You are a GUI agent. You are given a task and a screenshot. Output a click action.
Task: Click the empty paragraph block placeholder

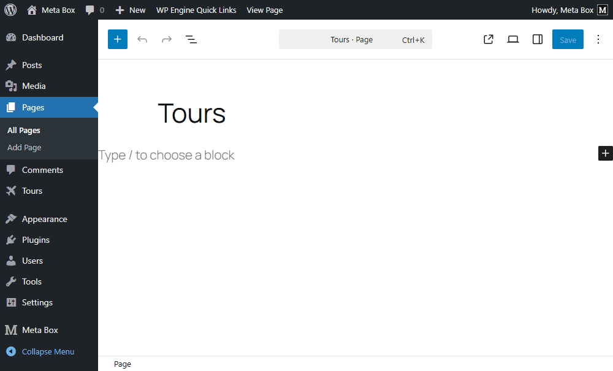pyautogui.click(x=166, y=155)
